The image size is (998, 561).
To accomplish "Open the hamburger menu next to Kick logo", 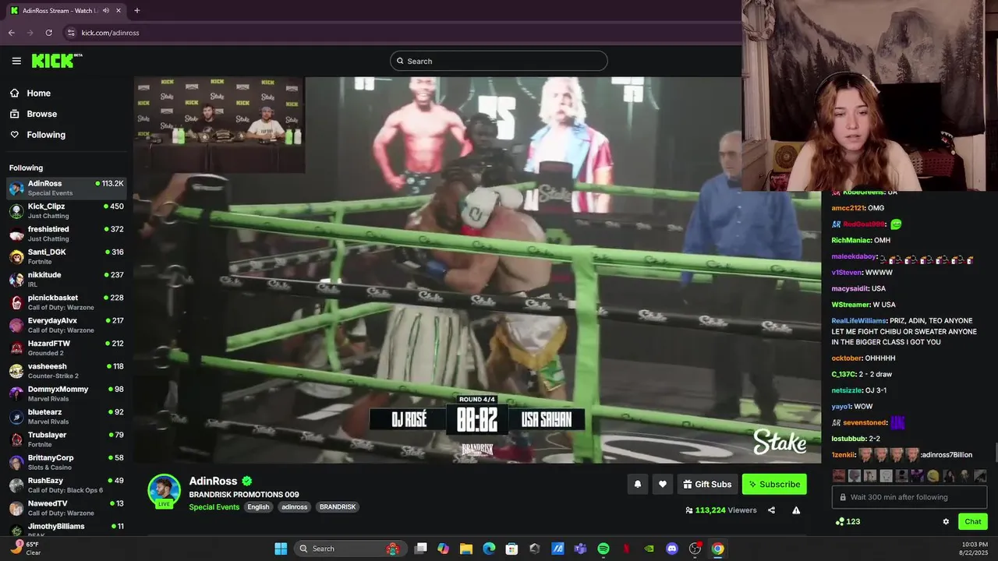I will 16,61.
